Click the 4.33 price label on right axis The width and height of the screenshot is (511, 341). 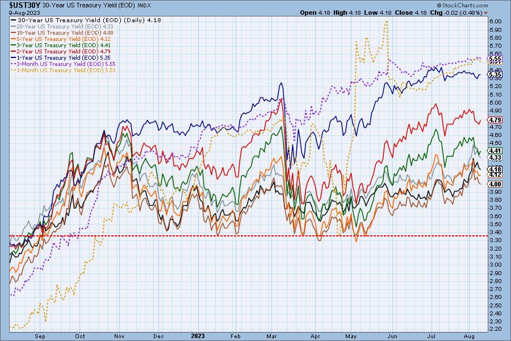(x=495, y=157)
